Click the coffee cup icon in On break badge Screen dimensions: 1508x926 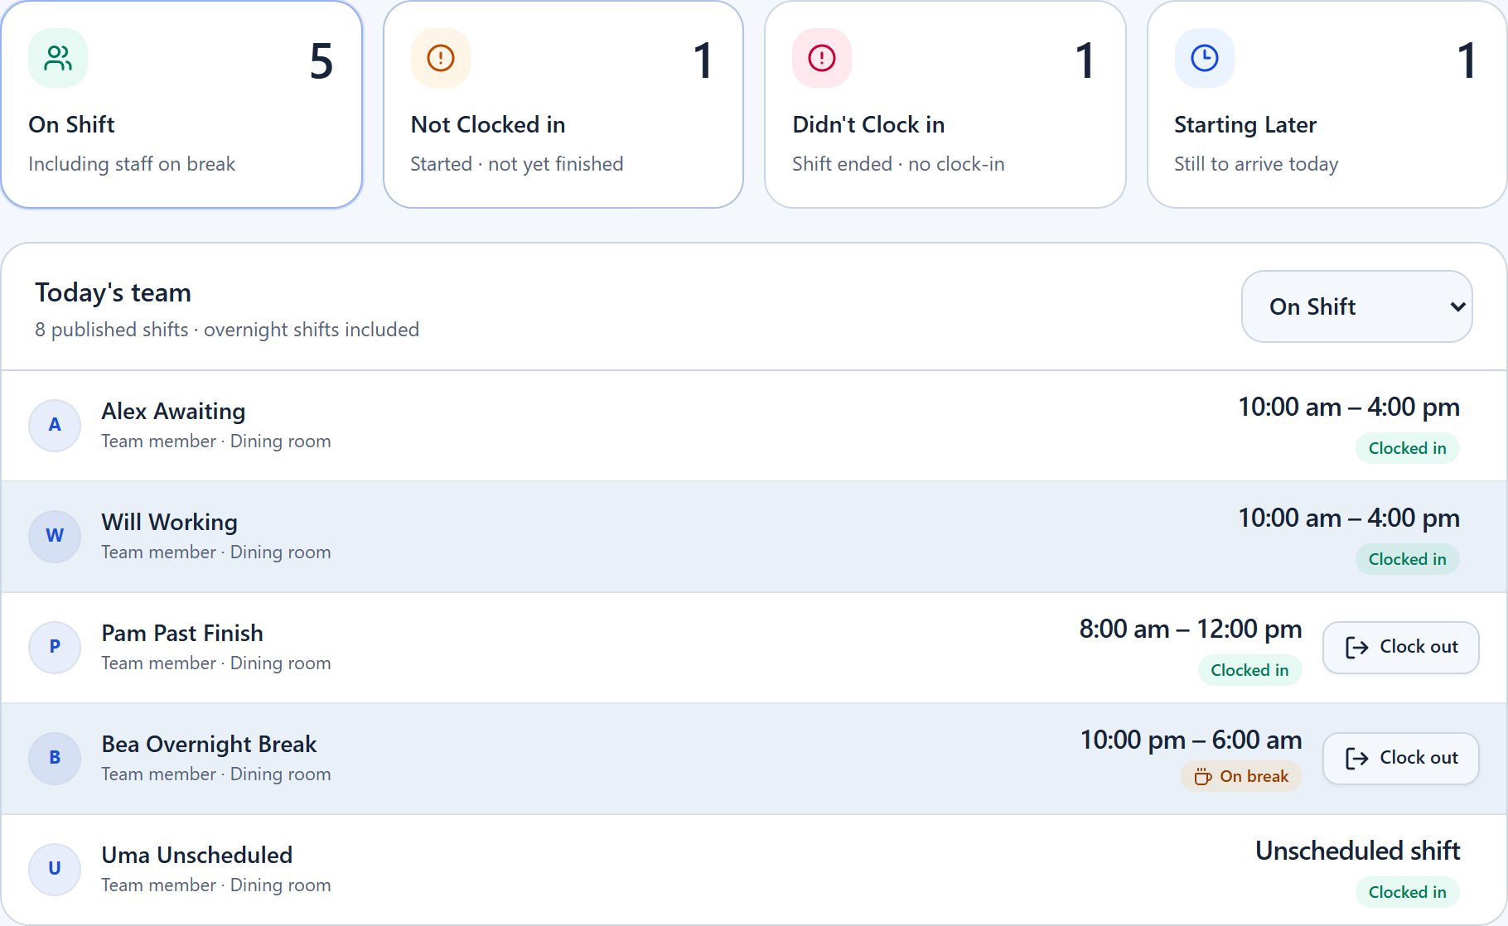pos(1203,777)
